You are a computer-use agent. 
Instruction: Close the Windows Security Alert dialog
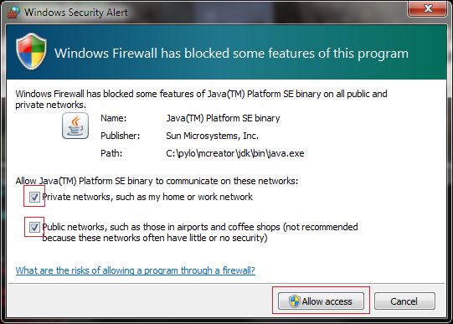coord(428,8)
